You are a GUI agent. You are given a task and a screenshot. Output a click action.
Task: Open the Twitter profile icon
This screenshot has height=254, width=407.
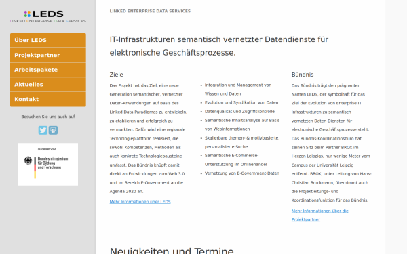[x=43, y=130]
